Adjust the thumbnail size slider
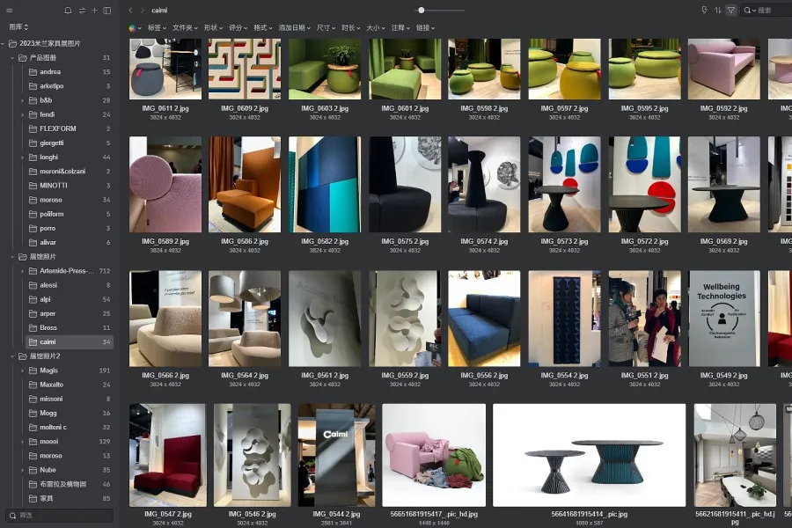The height and width of the screenshot is (528, 792). (x=422, y=10)
